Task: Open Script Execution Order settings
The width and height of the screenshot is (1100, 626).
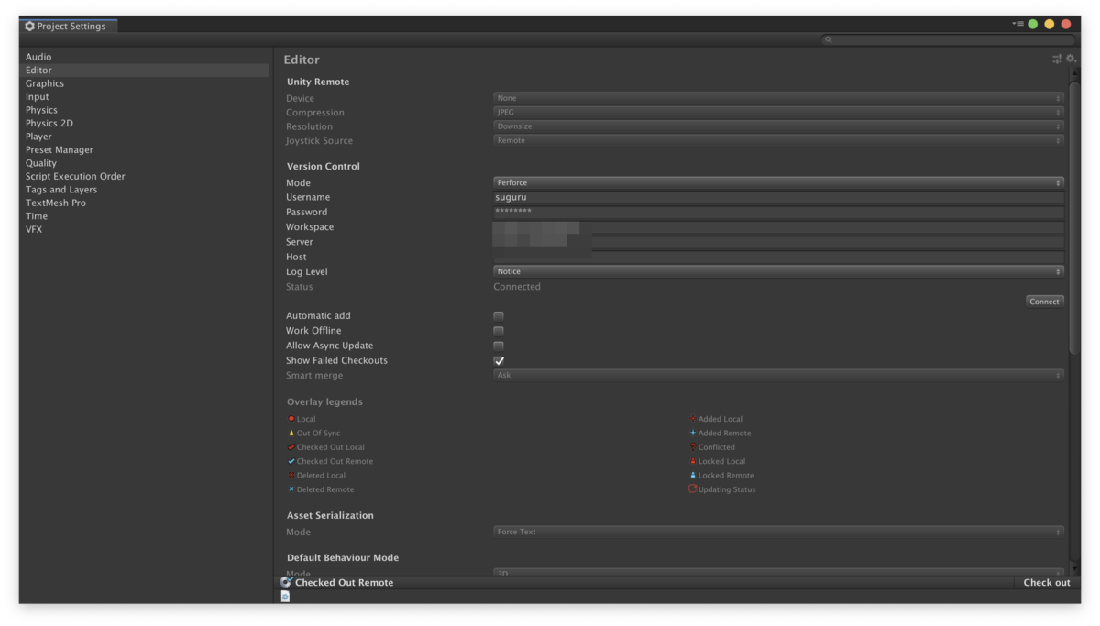Action: point(75,177)
